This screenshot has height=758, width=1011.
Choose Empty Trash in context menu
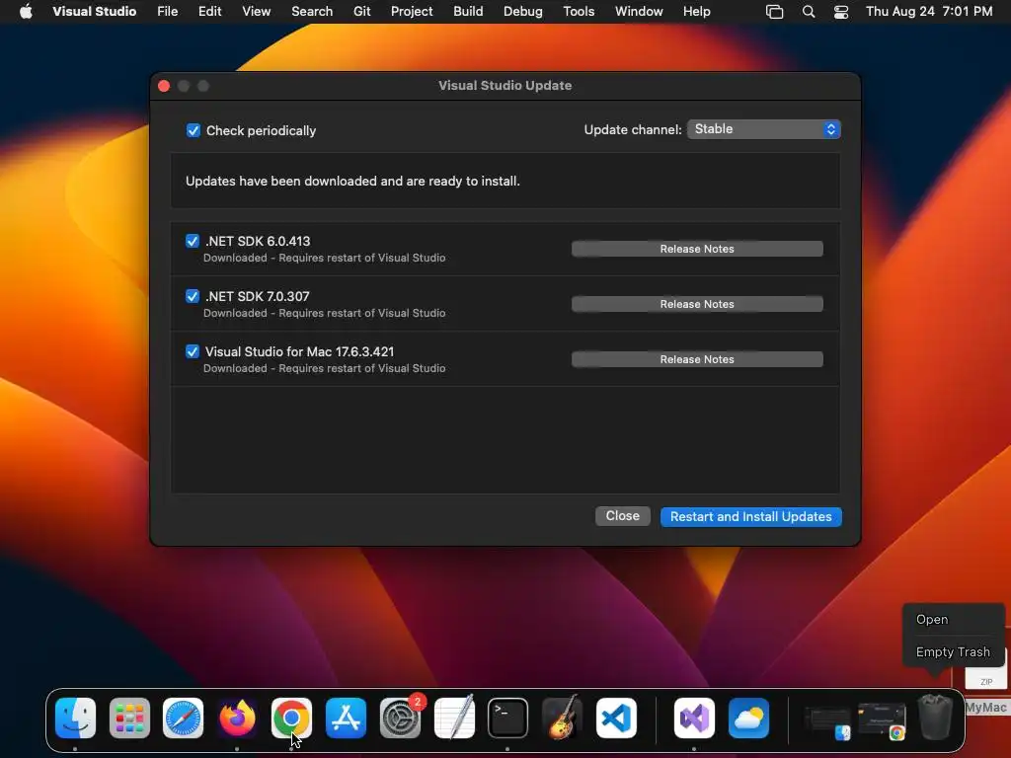pos(954,651)
